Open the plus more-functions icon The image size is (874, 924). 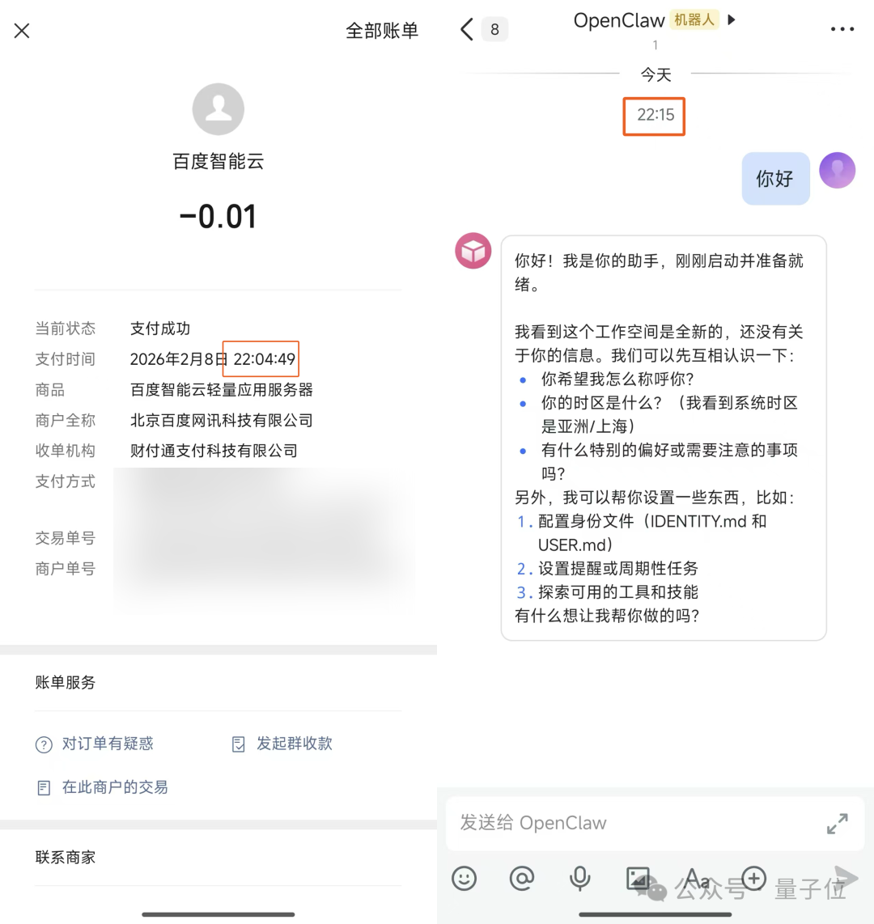coord(753,879)
